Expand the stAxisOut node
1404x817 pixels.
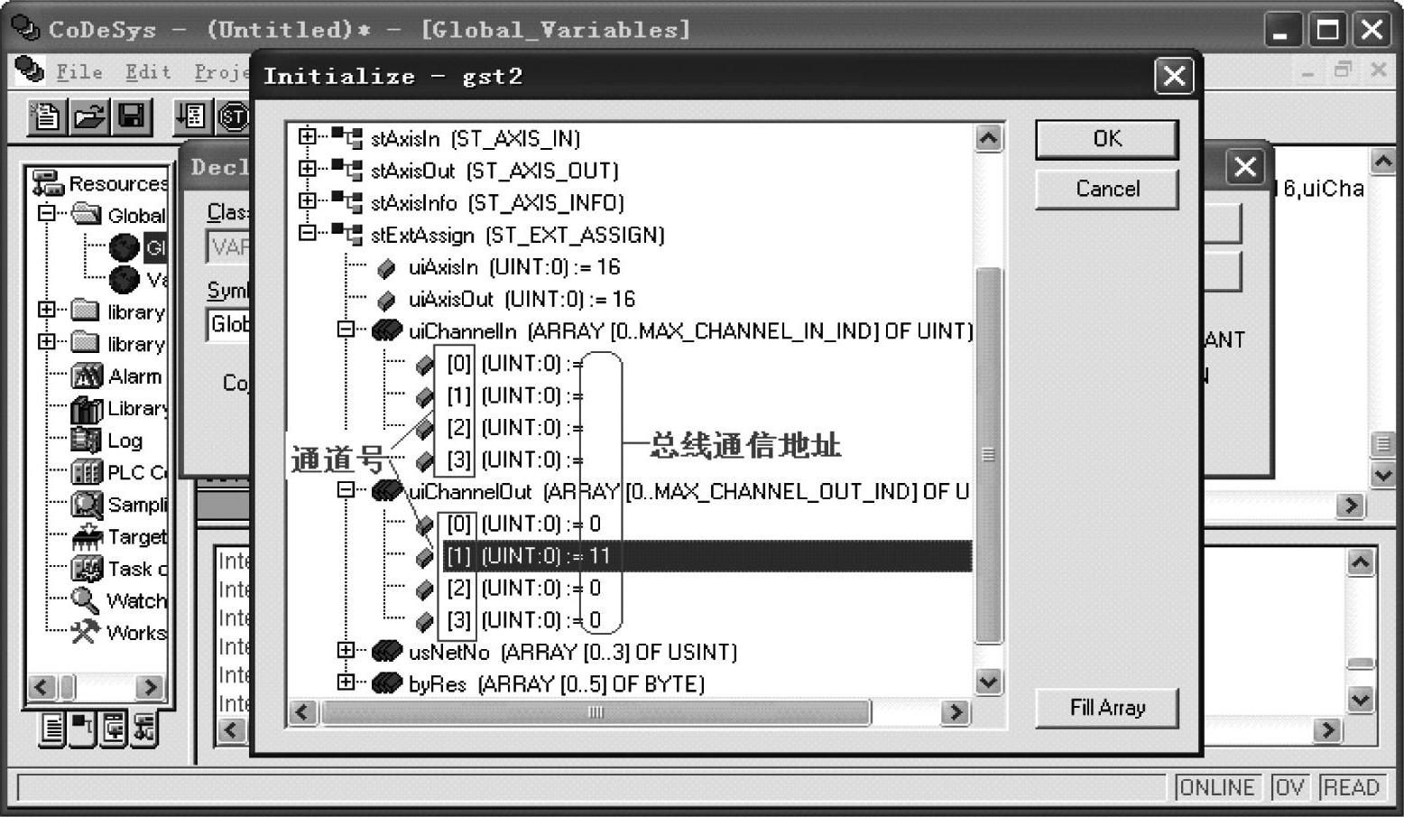pos(308,169)
